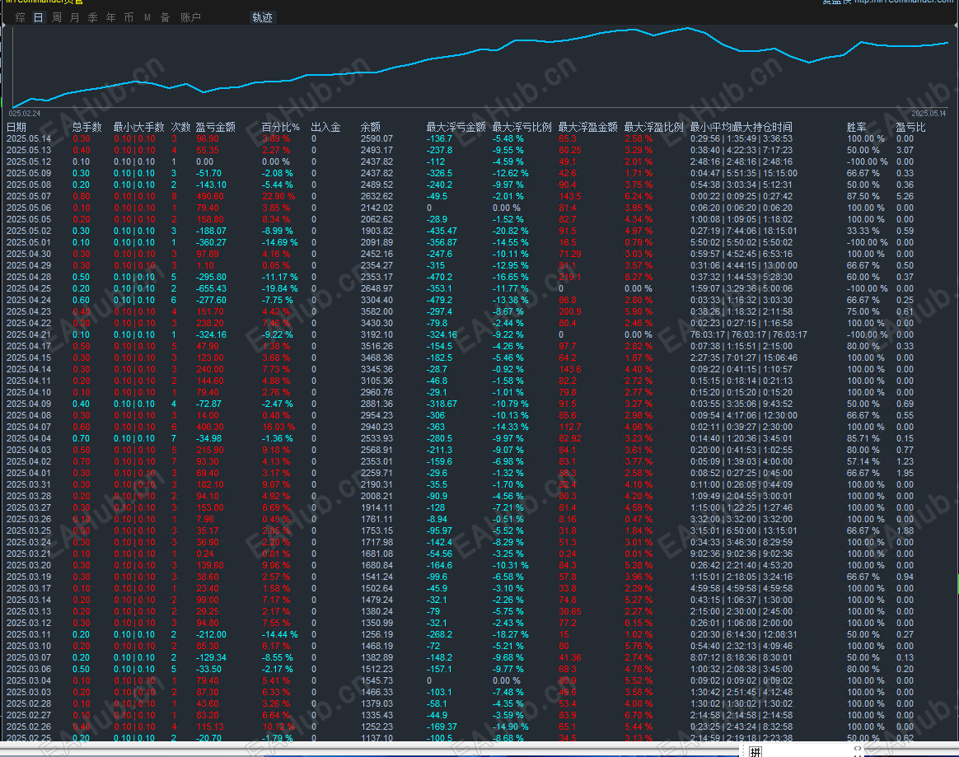The height and width of the screenshot is (757, 959).
Task: Click the 次数 column header
Action: coord(181,127)
